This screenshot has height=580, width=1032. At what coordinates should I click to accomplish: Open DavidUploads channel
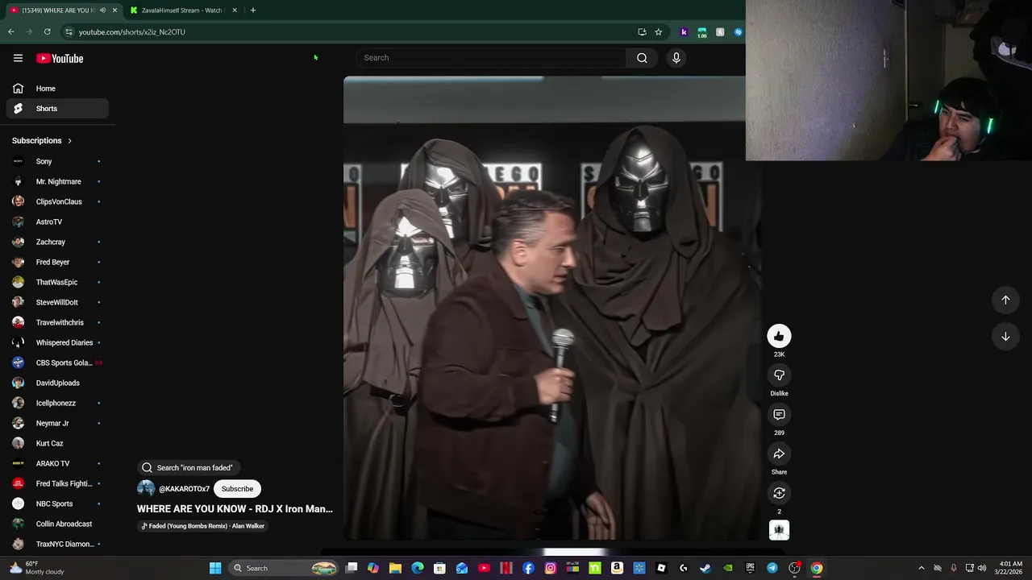coord(57,383)
